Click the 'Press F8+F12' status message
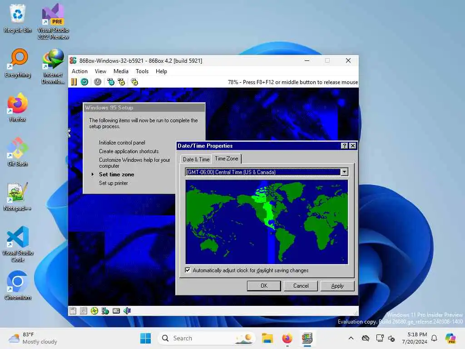 [x=293, y=82]
